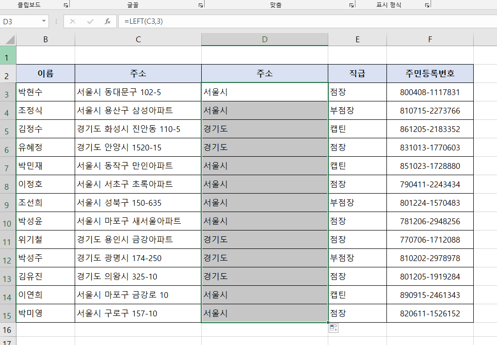Select column E header

click(x=357, y=39)
